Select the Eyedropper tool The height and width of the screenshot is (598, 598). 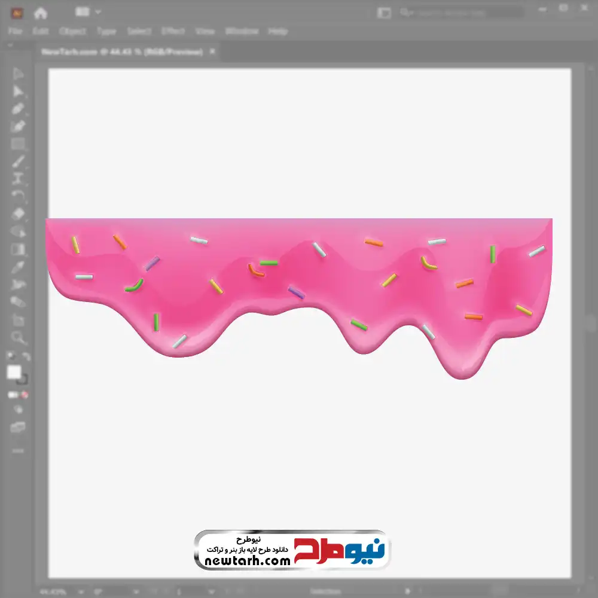[x=19, y=267]
